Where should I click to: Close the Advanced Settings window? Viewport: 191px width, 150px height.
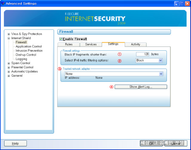tap(187, 4)
